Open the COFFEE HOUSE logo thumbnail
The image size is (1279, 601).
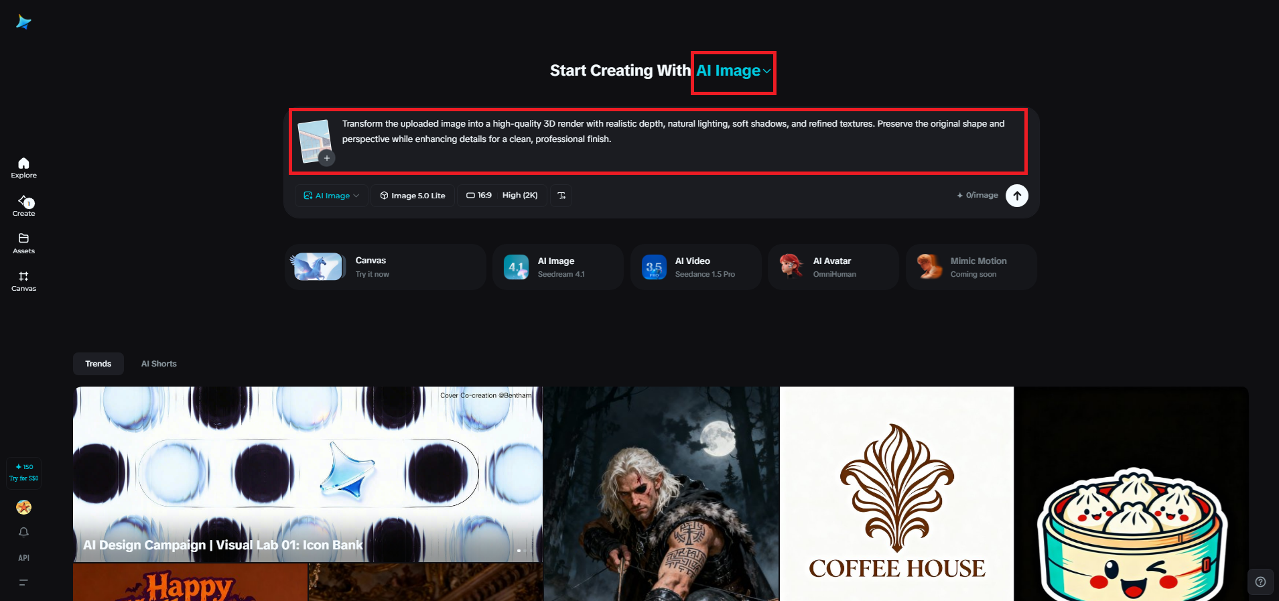pos(897,494)
